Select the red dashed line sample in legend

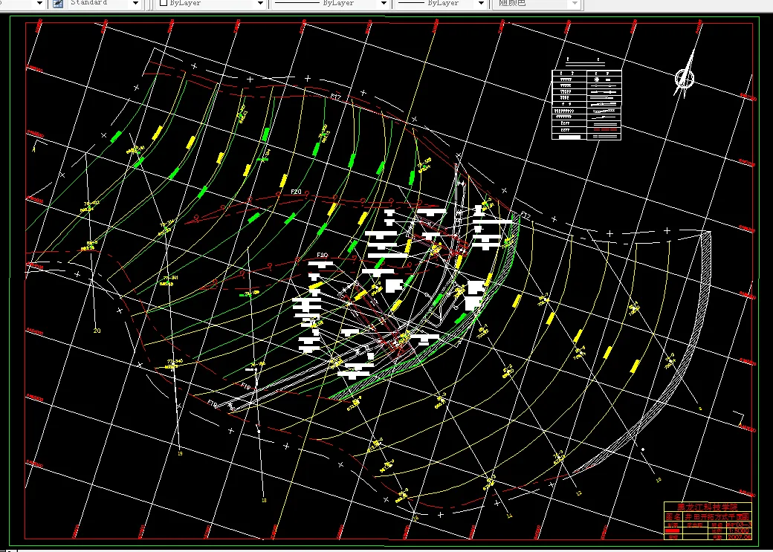pyautogui.click(x=604, y=129)
